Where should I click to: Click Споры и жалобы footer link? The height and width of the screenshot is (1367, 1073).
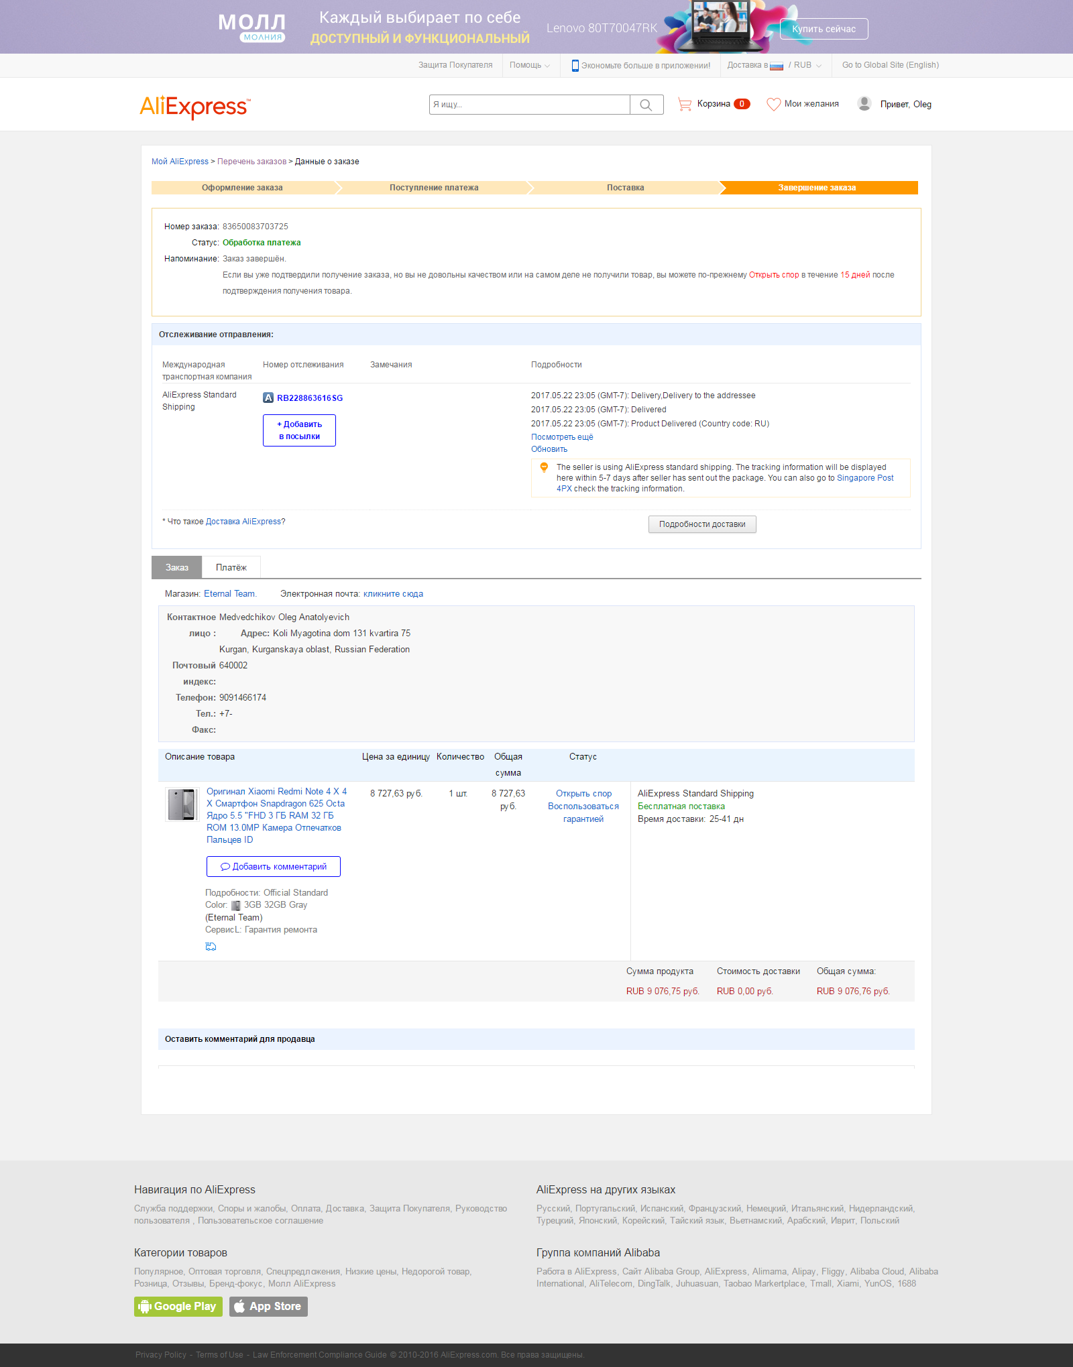tap(251, 1209)
